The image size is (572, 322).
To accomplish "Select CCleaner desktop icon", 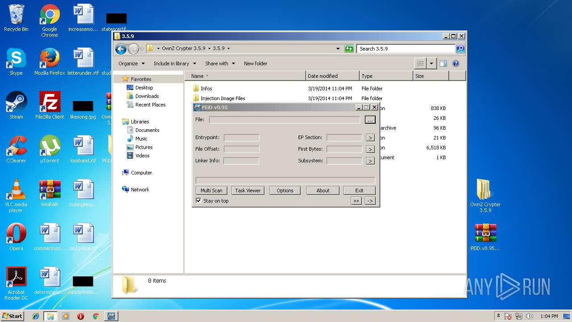I will pos(16,149).
